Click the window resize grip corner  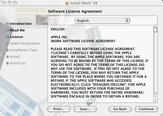(x=161, y=114)
